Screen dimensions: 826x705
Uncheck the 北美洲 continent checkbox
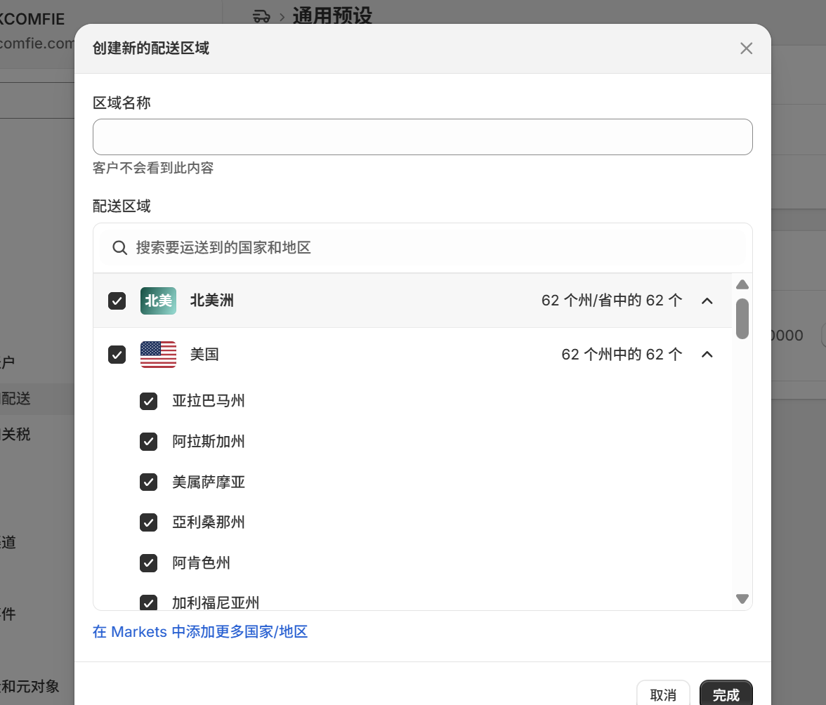pos(117,301)
